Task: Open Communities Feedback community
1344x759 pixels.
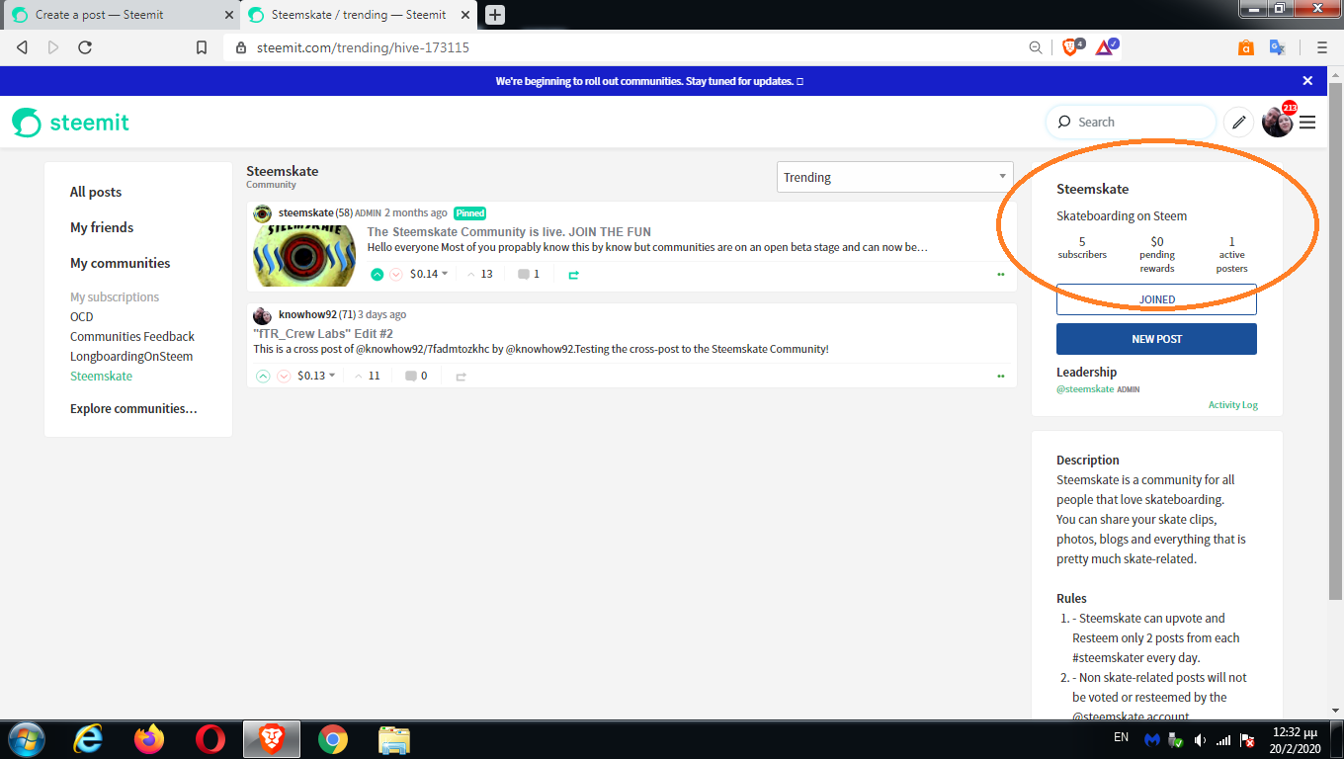Action: 132,336
